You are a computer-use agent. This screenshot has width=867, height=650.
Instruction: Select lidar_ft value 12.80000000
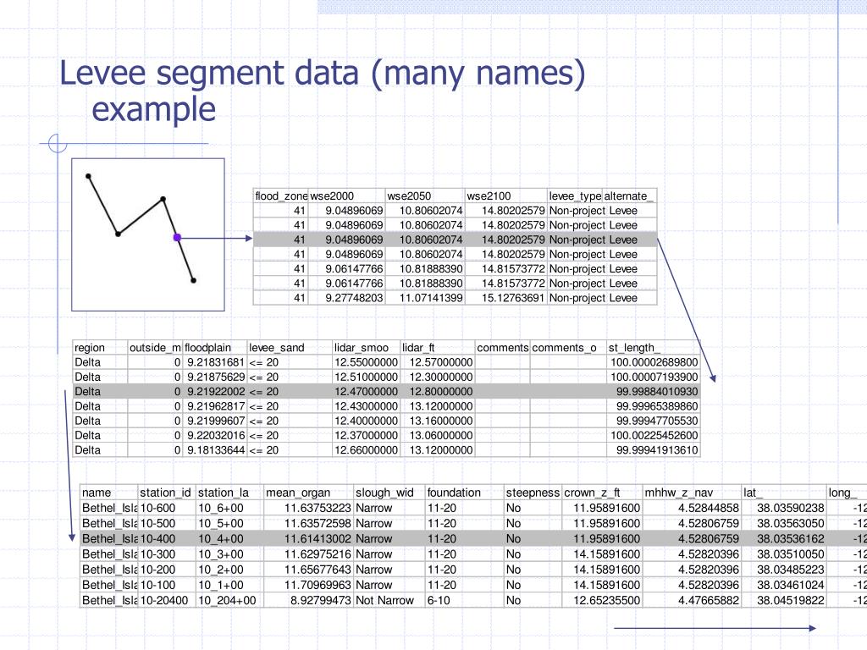[441, 391]
